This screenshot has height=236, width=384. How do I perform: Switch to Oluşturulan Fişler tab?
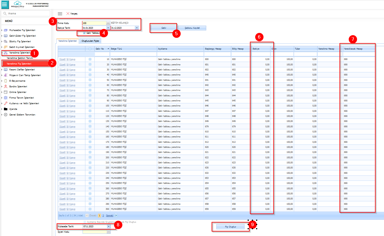[x=90, y=41]
